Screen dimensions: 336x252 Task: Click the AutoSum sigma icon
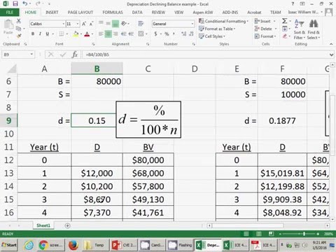click(x=285, y=21)
